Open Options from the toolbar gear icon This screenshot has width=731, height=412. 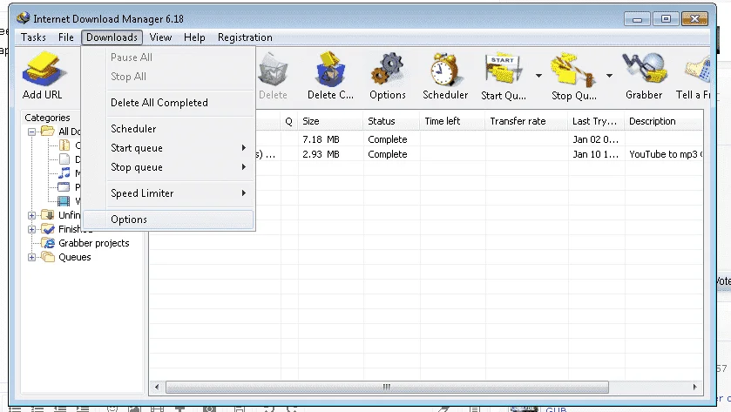387,70
